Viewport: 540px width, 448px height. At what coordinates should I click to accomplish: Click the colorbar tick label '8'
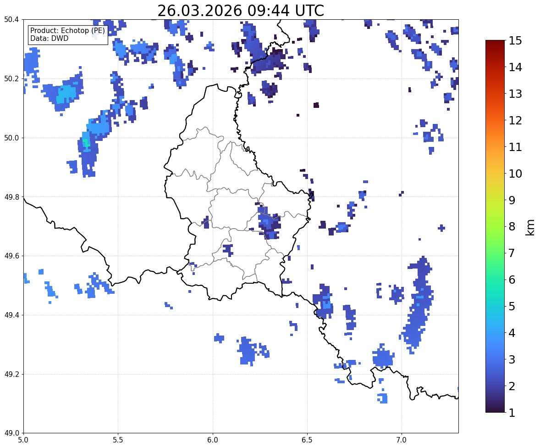[512, 227]
